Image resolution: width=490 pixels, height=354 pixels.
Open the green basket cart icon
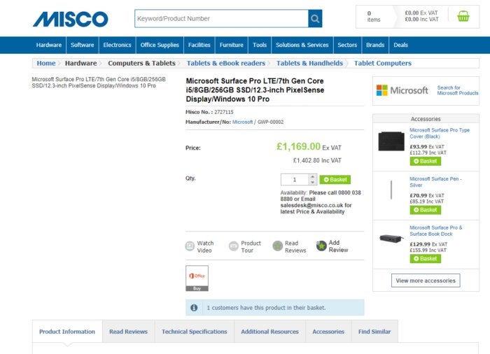(463, 16)
